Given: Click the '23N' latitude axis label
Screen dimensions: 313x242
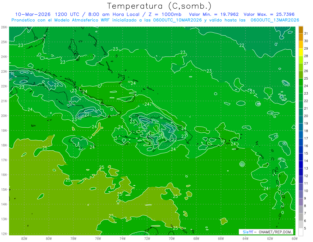Looking at the screenshot, I should 4,72.
